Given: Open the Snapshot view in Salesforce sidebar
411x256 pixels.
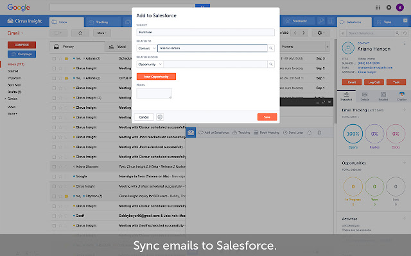Looking at the screenshot, I should pos(346,97).
